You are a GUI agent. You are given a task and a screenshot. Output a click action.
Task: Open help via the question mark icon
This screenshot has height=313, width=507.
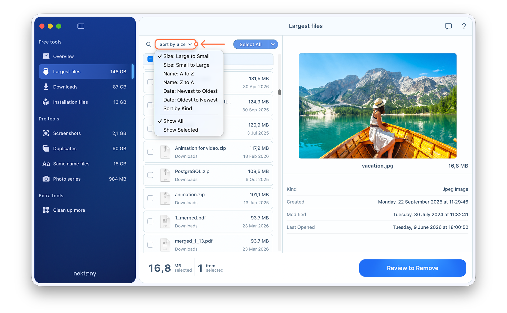pyautogui.click(x=464, y=26)
